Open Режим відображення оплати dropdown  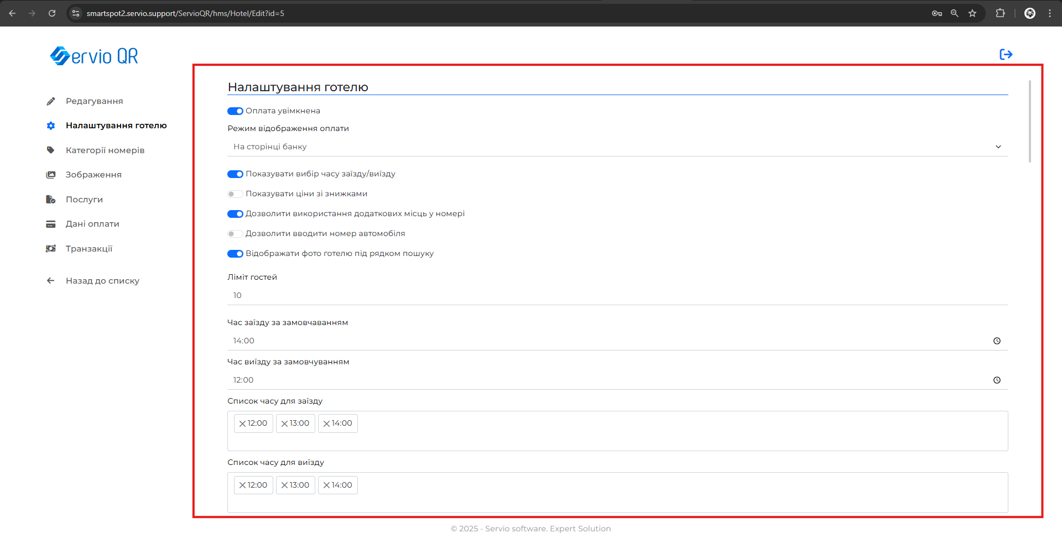(617, 147)
